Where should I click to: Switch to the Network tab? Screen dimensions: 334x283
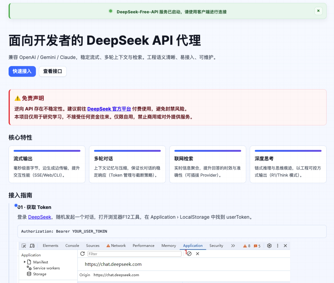click(116, 246)
